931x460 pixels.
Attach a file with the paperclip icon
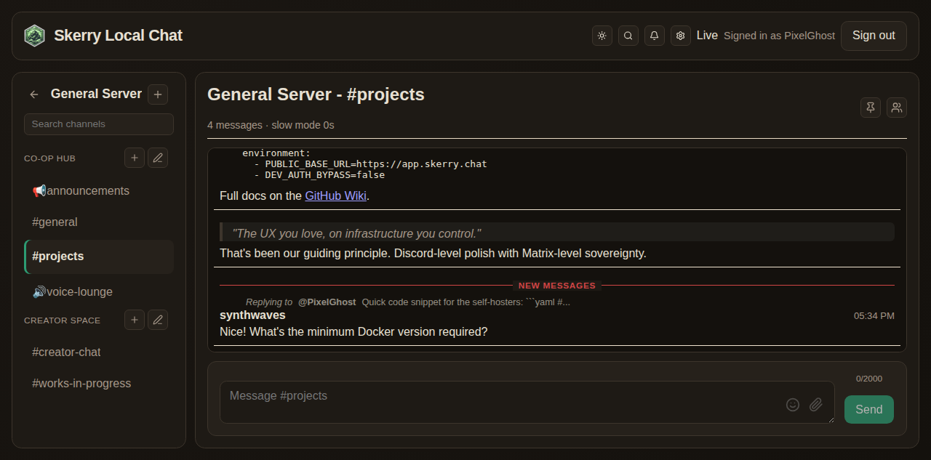coord(816,405)
